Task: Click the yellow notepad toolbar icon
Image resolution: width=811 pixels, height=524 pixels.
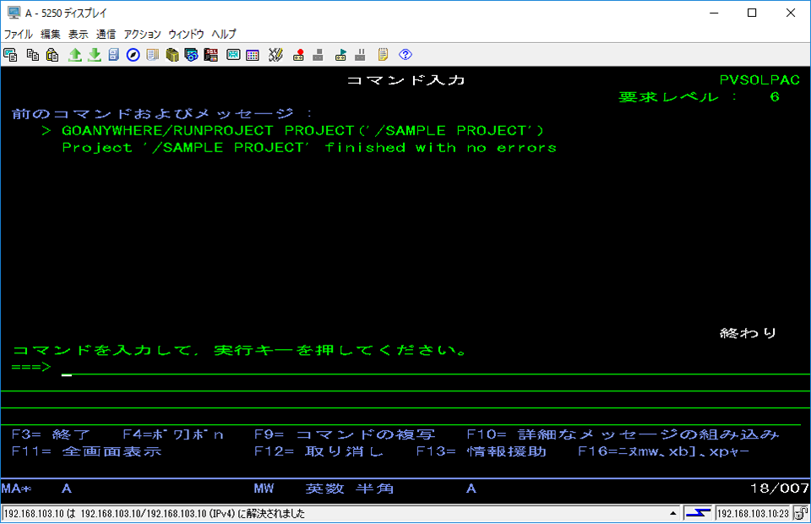Action: tap(383, 55)
